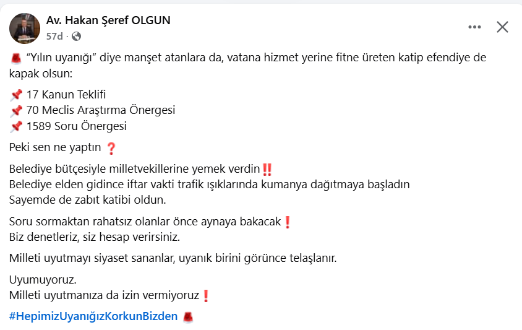Viewport: 522px width, 330px height.
Task: Click the fez emoji before "Yılın uyanığı"
Action: pos(16,58)
